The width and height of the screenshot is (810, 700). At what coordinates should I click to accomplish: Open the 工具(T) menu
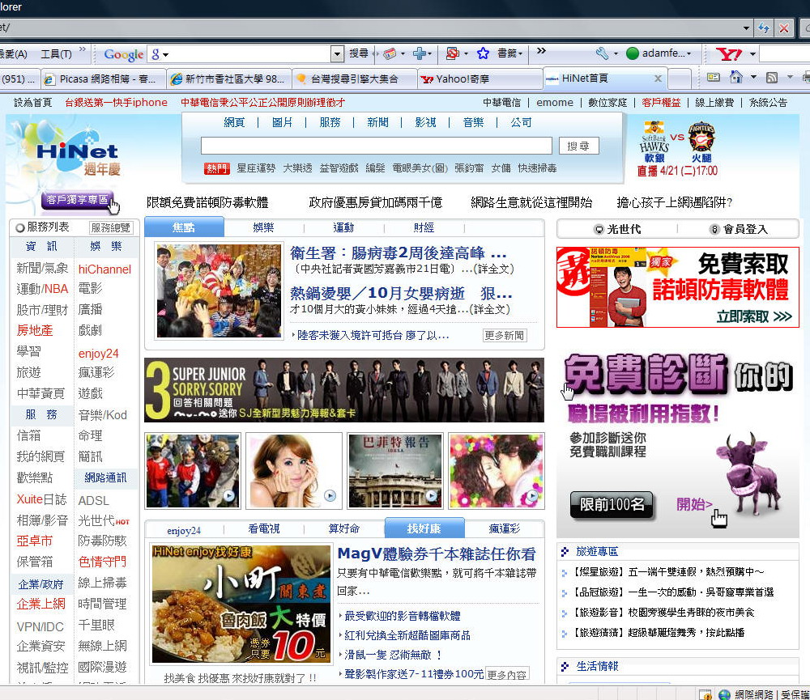pyautogui.click(x=57, y=53)
